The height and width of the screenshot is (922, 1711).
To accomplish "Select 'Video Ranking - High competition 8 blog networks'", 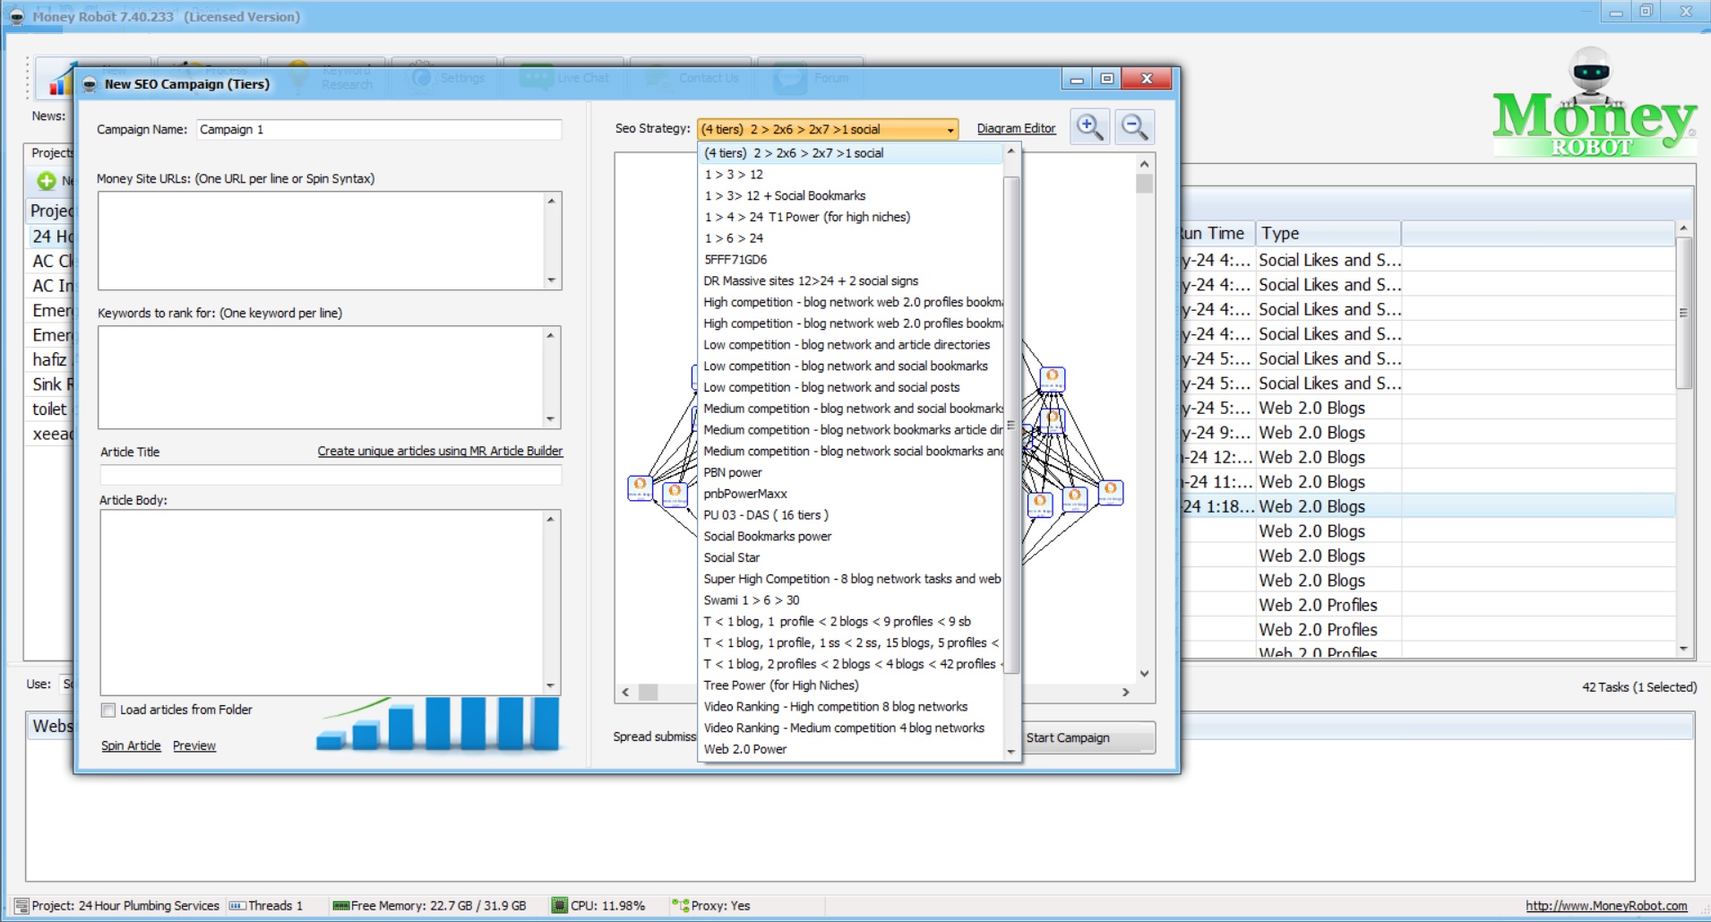I will click(850, 707).
